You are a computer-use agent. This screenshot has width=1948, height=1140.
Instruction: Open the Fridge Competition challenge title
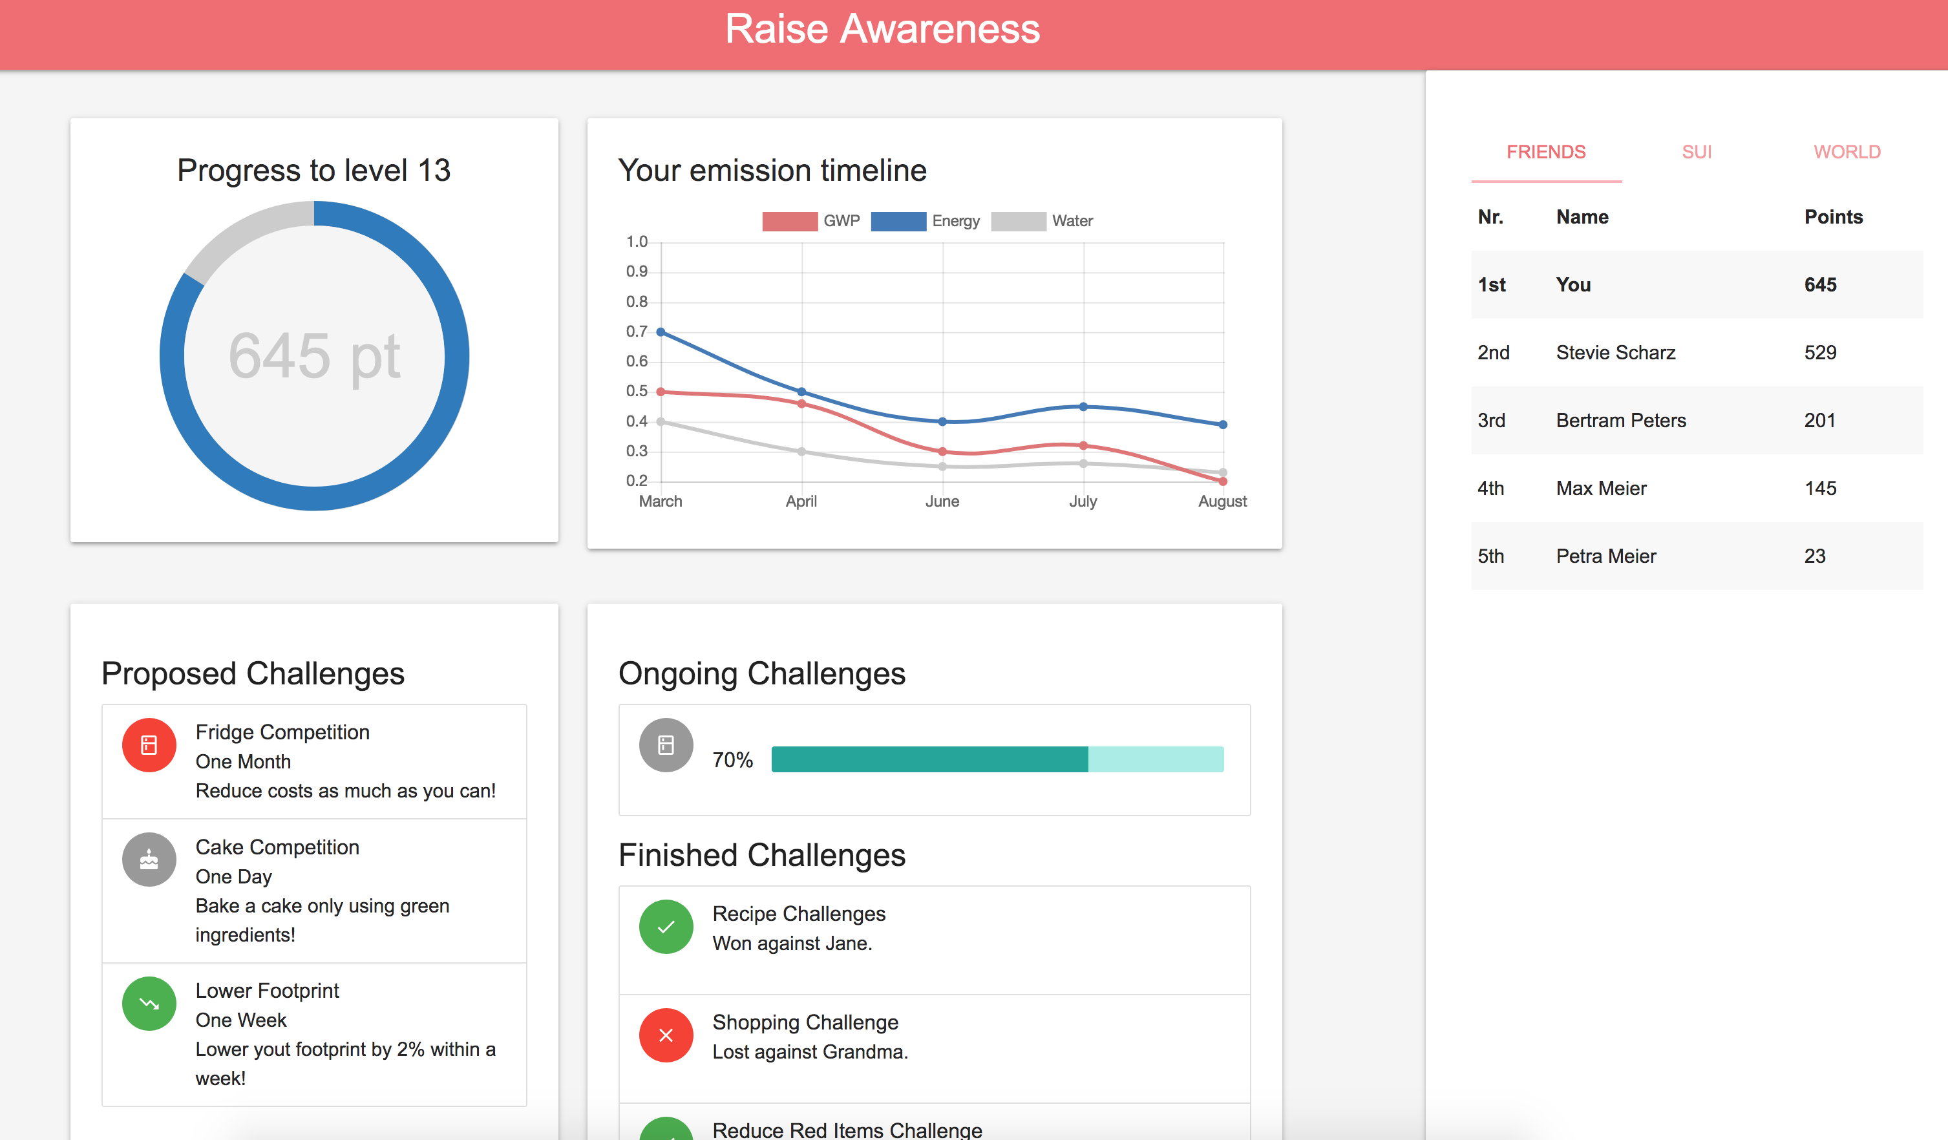click(282, 732)
